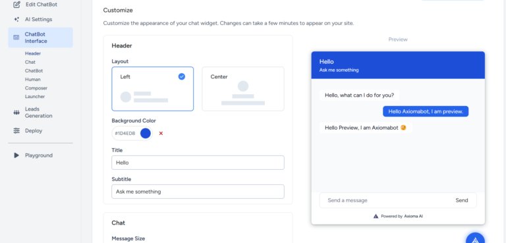The width and height of the screenshot is (506, 243).
Task: Click the Edit ChatBot pencil icon
Action: coord(16,5)
